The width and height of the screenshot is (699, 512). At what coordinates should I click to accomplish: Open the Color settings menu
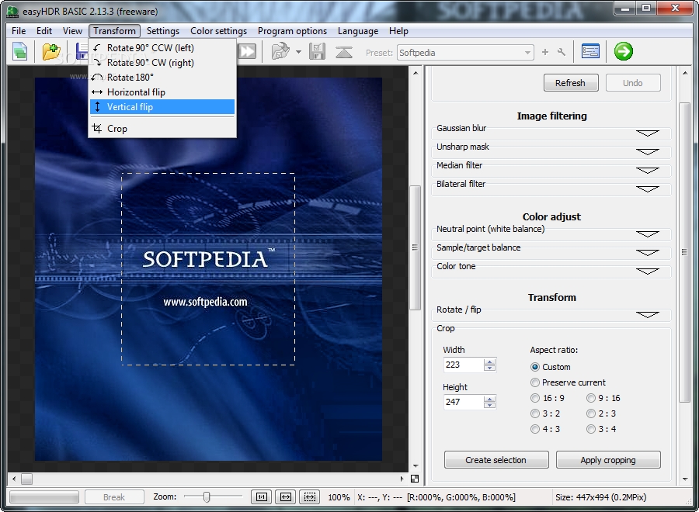click(218, 31)
